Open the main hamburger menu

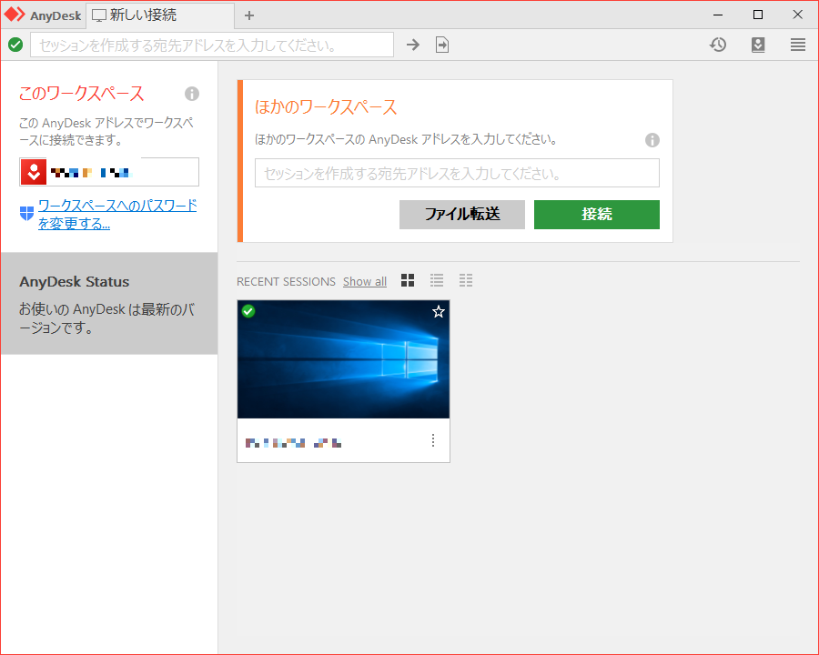798,44
